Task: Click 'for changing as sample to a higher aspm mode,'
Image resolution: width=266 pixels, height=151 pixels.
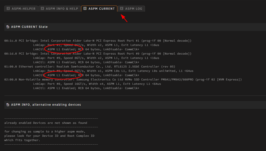Action: coord(45,132)
